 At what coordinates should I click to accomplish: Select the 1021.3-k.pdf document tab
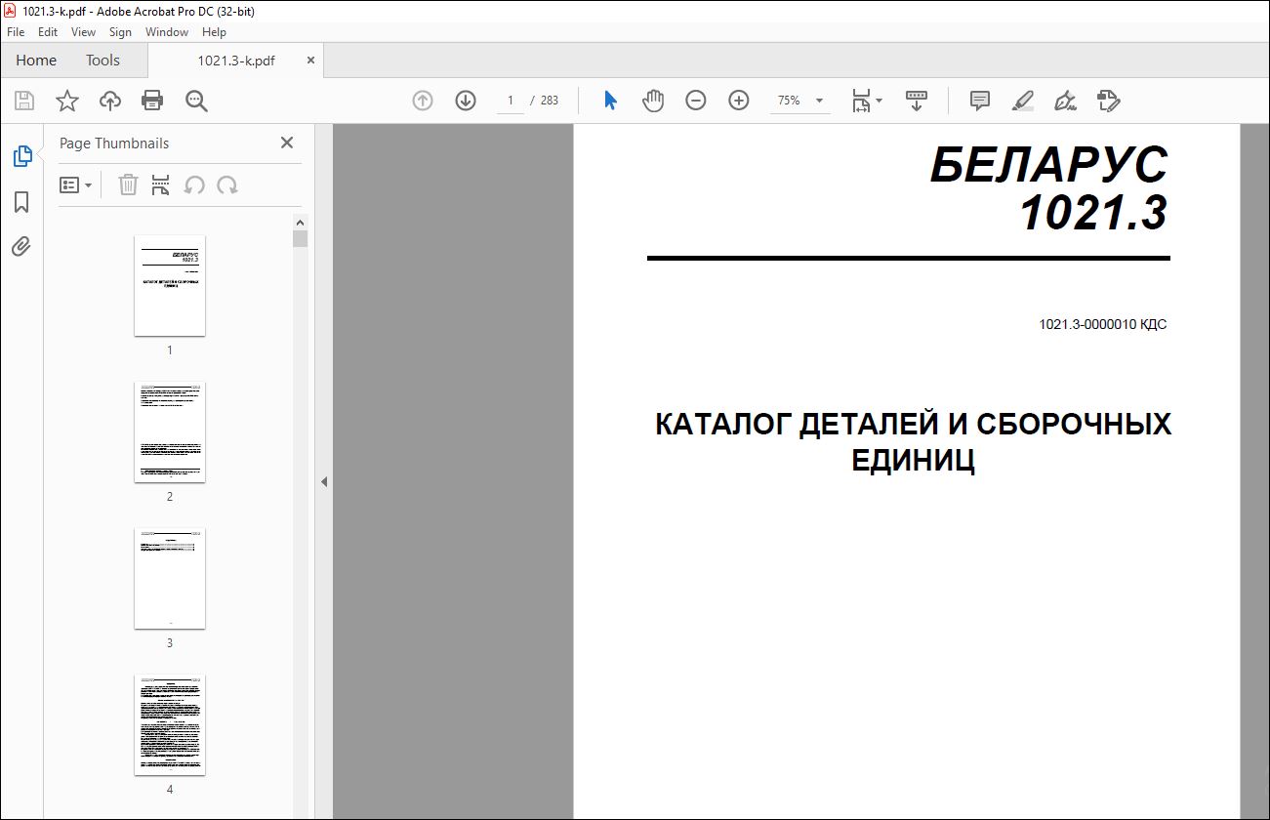(x=236, y=61)
